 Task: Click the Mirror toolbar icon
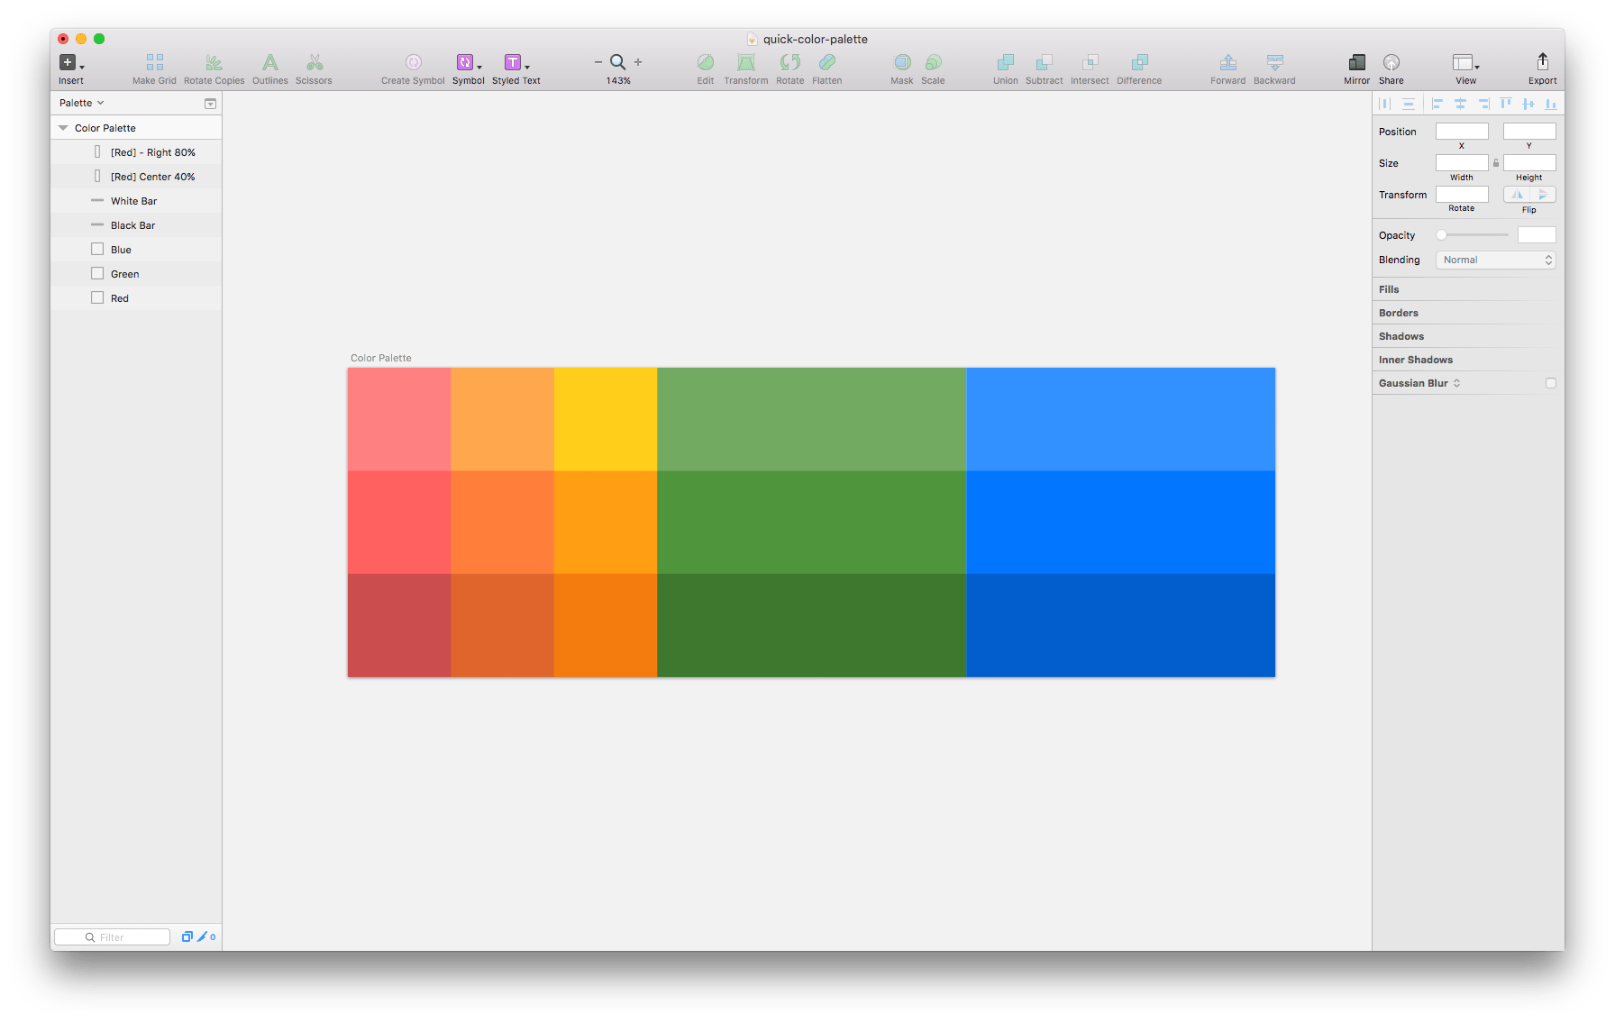[1356, 63]
